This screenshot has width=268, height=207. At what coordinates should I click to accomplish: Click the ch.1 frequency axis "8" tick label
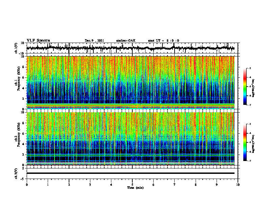[x=24, y=67]
